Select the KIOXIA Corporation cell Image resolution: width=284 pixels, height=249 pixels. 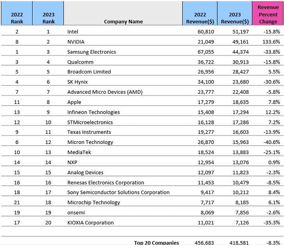tap(91, 223)
